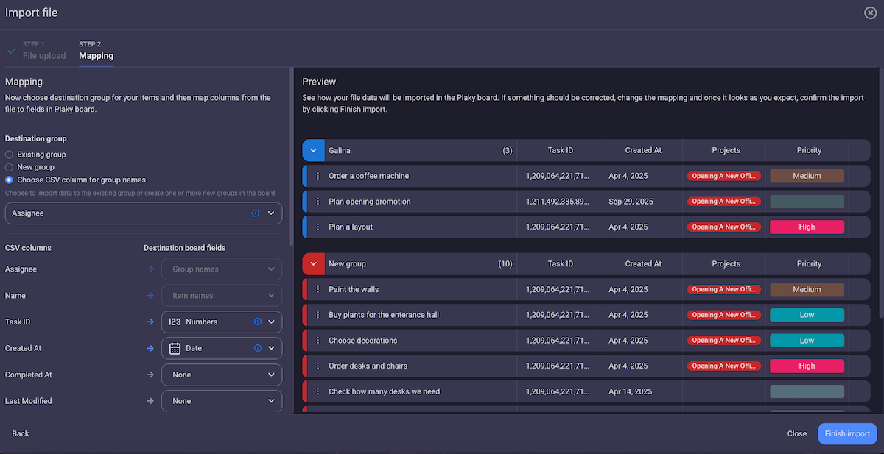Select the Existing group radio button
This screenshot has height=454, width=884.
click(x=7, y=154)
